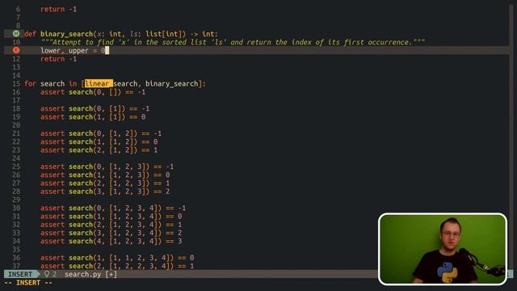Click 'return -1' on line 12
517x291 pixels.
[x=58, y=59]
